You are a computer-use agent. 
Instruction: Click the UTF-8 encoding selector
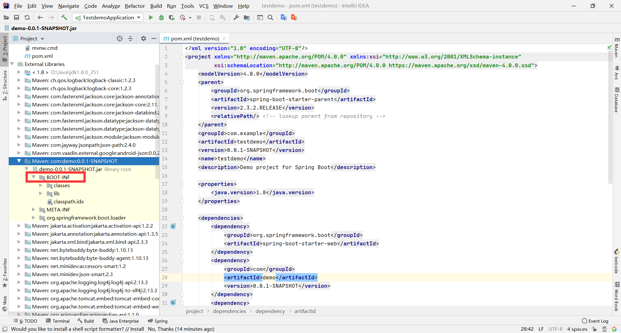[x=555, y=329]
